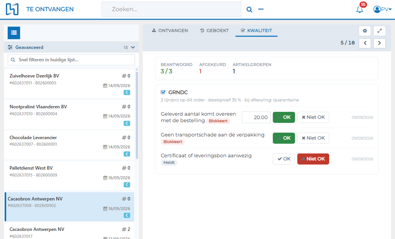Viewport: 395px width, 239px height.
Task: Open the settings gear
Action: pos(365,31)
